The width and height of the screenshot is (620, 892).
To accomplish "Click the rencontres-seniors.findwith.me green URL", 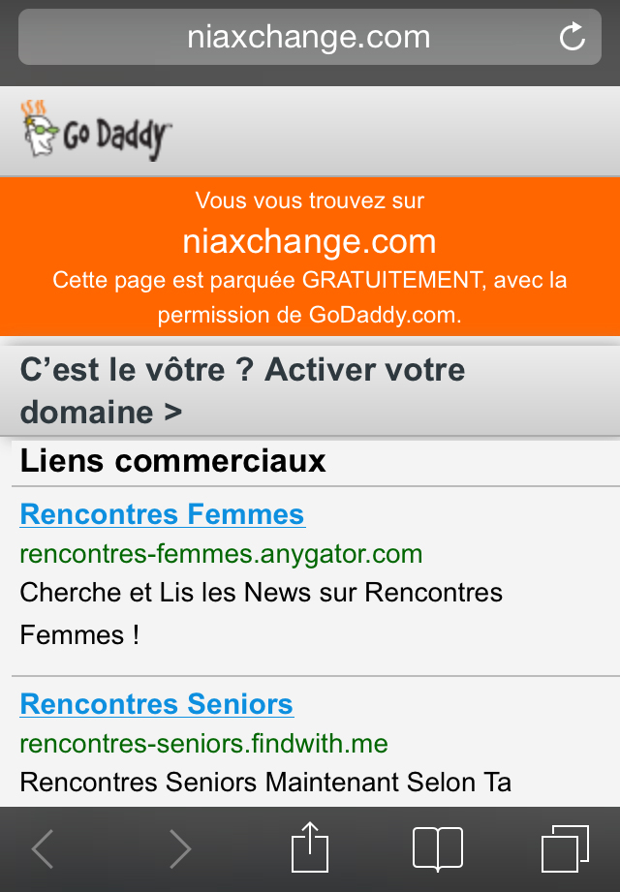I will click(203, 744).
